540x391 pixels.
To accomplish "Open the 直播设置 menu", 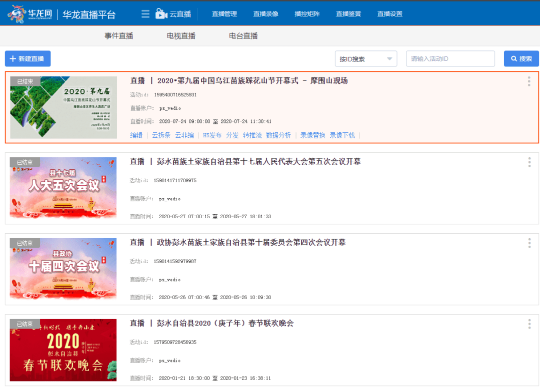I will coord(389,14).
